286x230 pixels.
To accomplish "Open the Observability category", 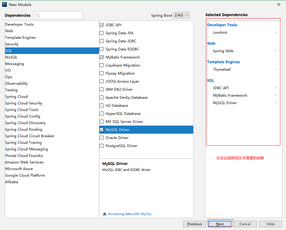I will coord(52,83).
